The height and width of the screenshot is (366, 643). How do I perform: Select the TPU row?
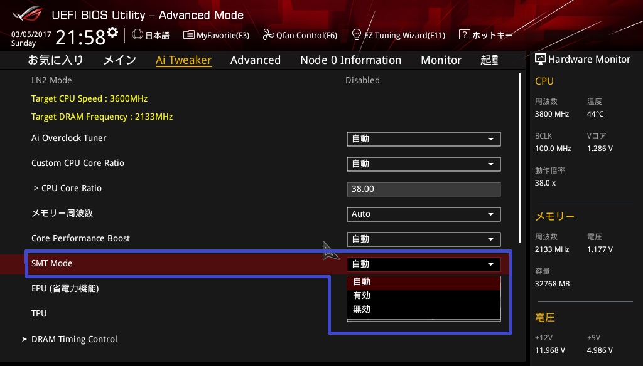(x=39, y=313)
